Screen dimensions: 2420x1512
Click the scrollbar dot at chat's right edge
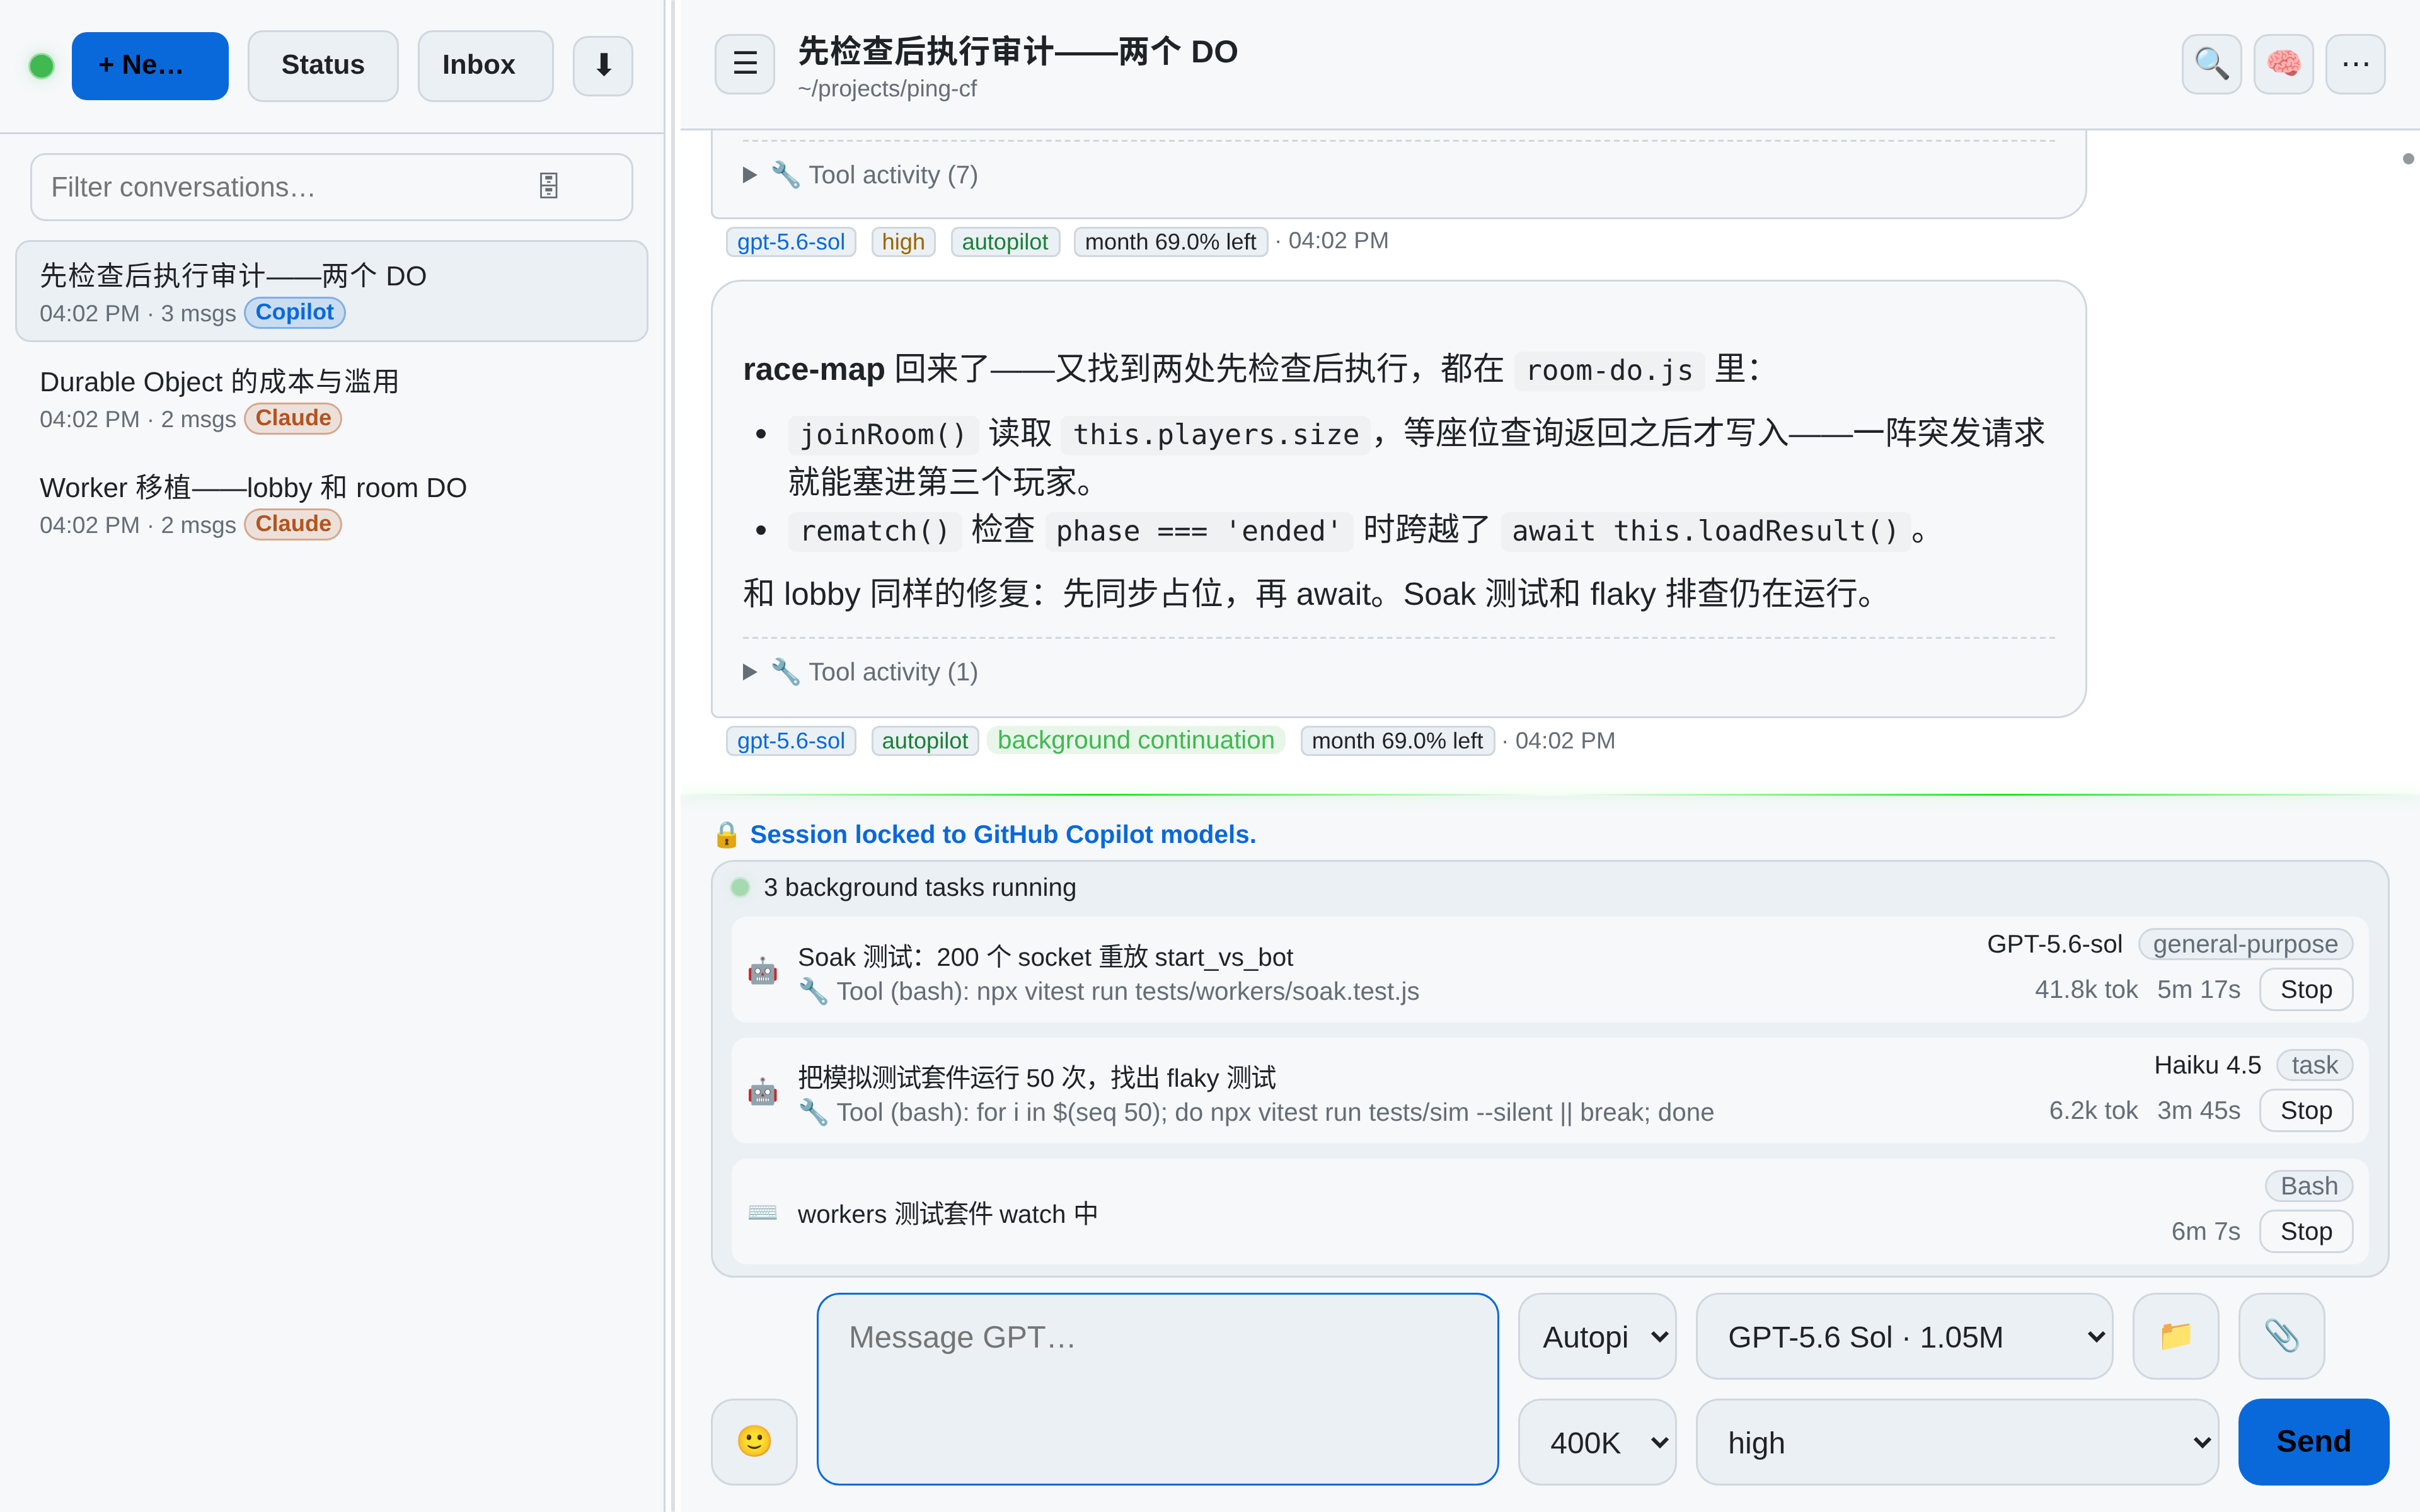tap(2408, 159)
